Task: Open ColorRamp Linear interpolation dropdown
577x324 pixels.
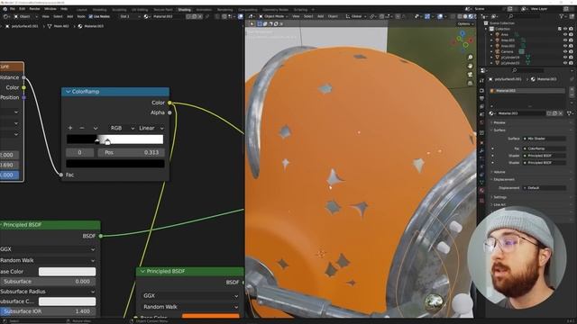Action: [x=151, y=128]
